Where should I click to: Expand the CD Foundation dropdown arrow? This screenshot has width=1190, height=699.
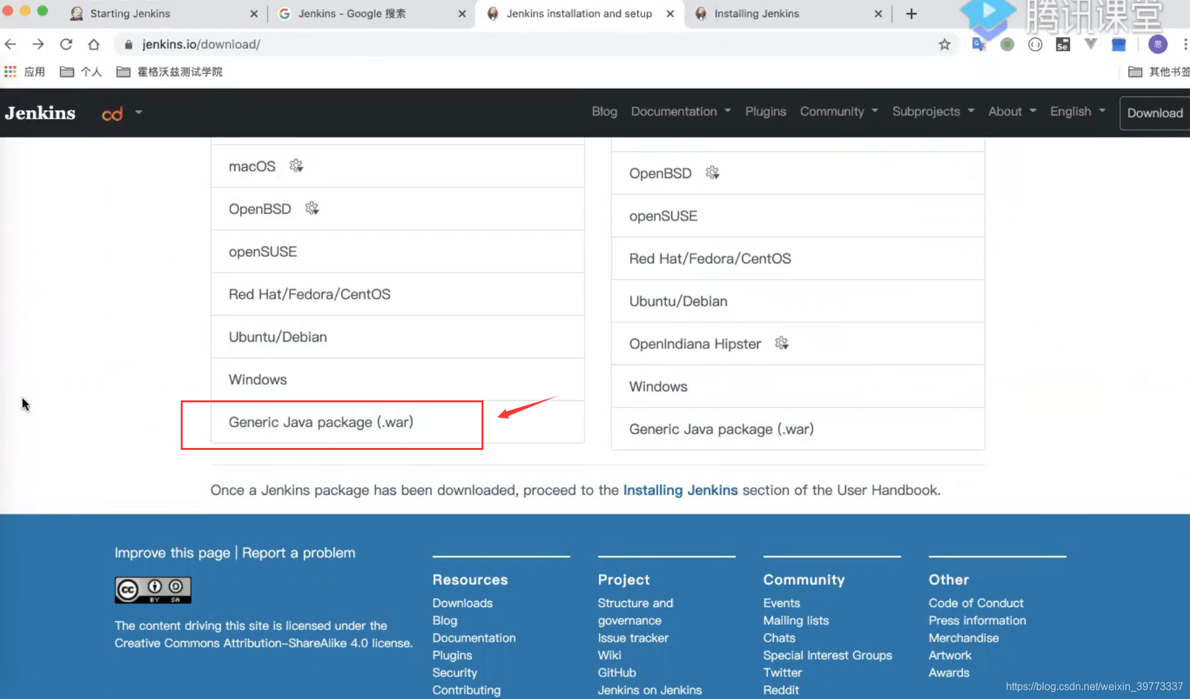138,112
